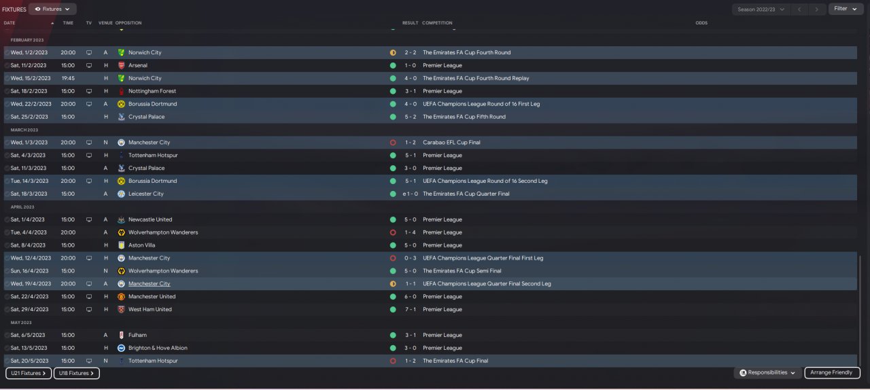Viewport: 870px width, 390px height.
Task: Click the green win indicator for West Ham match
Action: pos(393,310)
